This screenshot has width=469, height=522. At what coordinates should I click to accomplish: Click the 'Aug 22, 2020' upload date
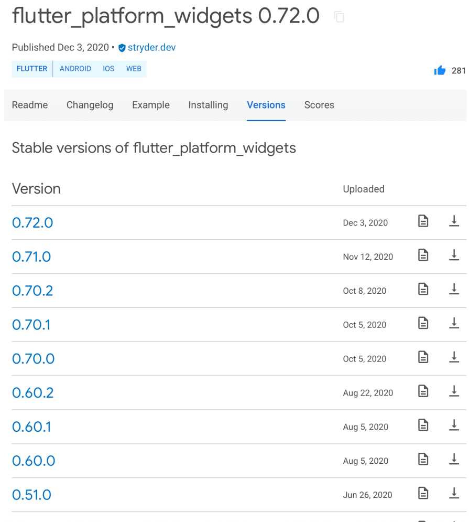[x=368, y=393]
